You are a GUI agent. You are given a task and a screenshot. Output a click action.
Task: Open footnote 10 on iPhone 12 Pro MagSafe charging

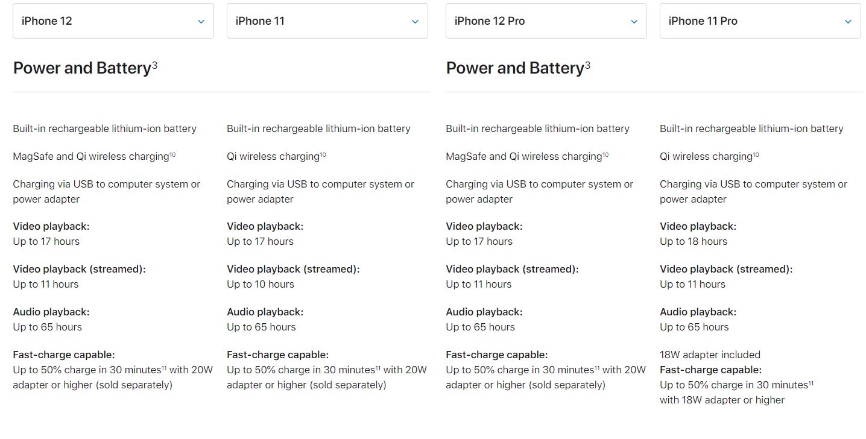[x=605, y=155]
